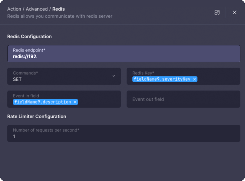This screenshot has width=245, height=181.
Task: Click the Redis breadcrumb item
Action: coord(59,9)
